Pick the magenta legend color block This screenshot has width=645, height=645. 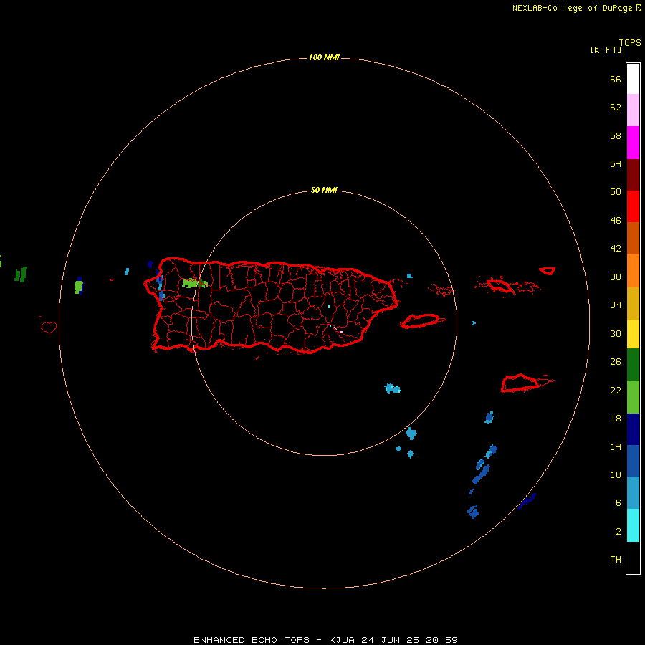[633, 143]
